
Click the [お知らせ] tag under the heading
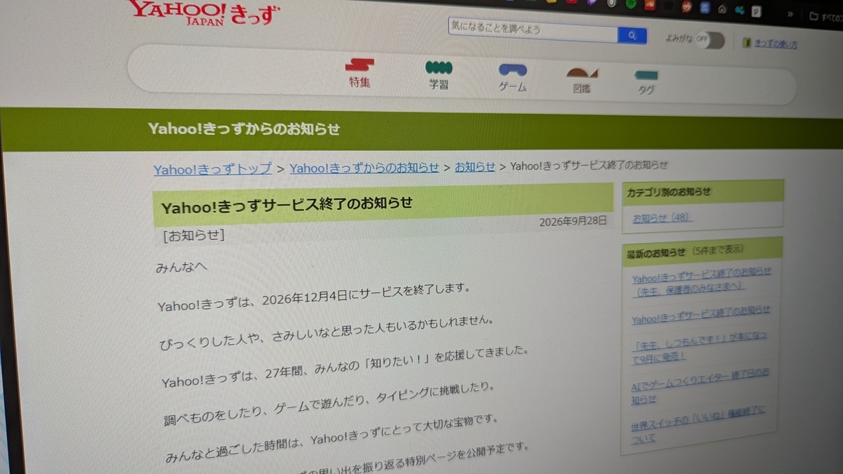(192, 235)
